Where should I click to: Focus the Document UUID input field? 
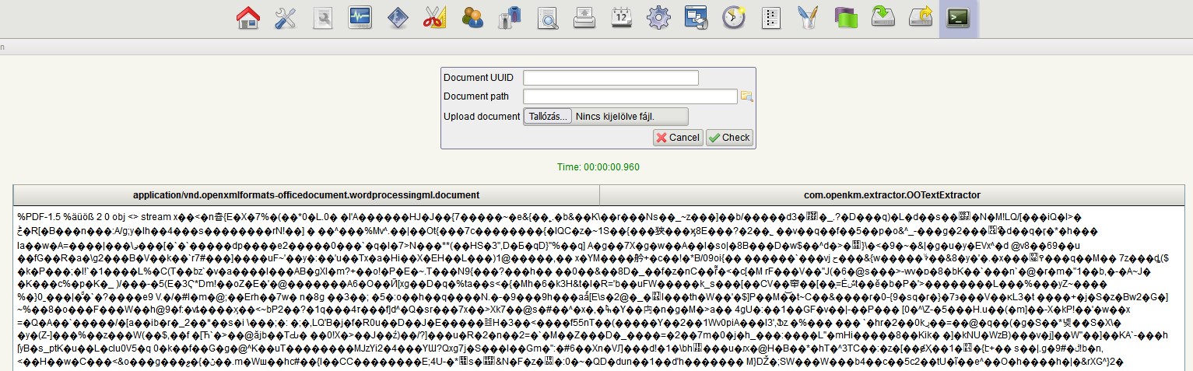(x=611, y=78)
